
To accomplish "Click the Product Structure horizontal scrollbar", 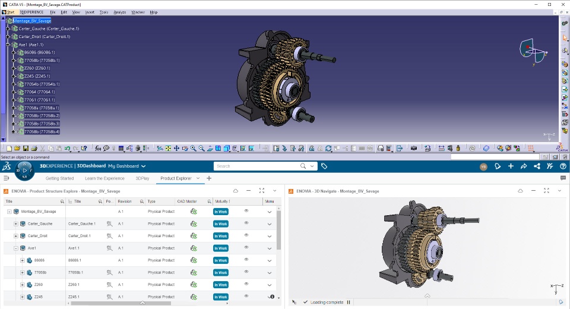I will point(121,303).
